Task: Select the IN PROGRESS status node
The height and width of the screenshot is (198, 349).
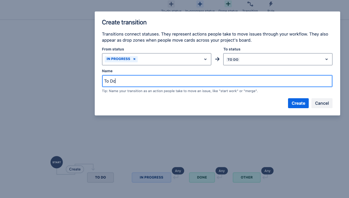Action: 151,177
